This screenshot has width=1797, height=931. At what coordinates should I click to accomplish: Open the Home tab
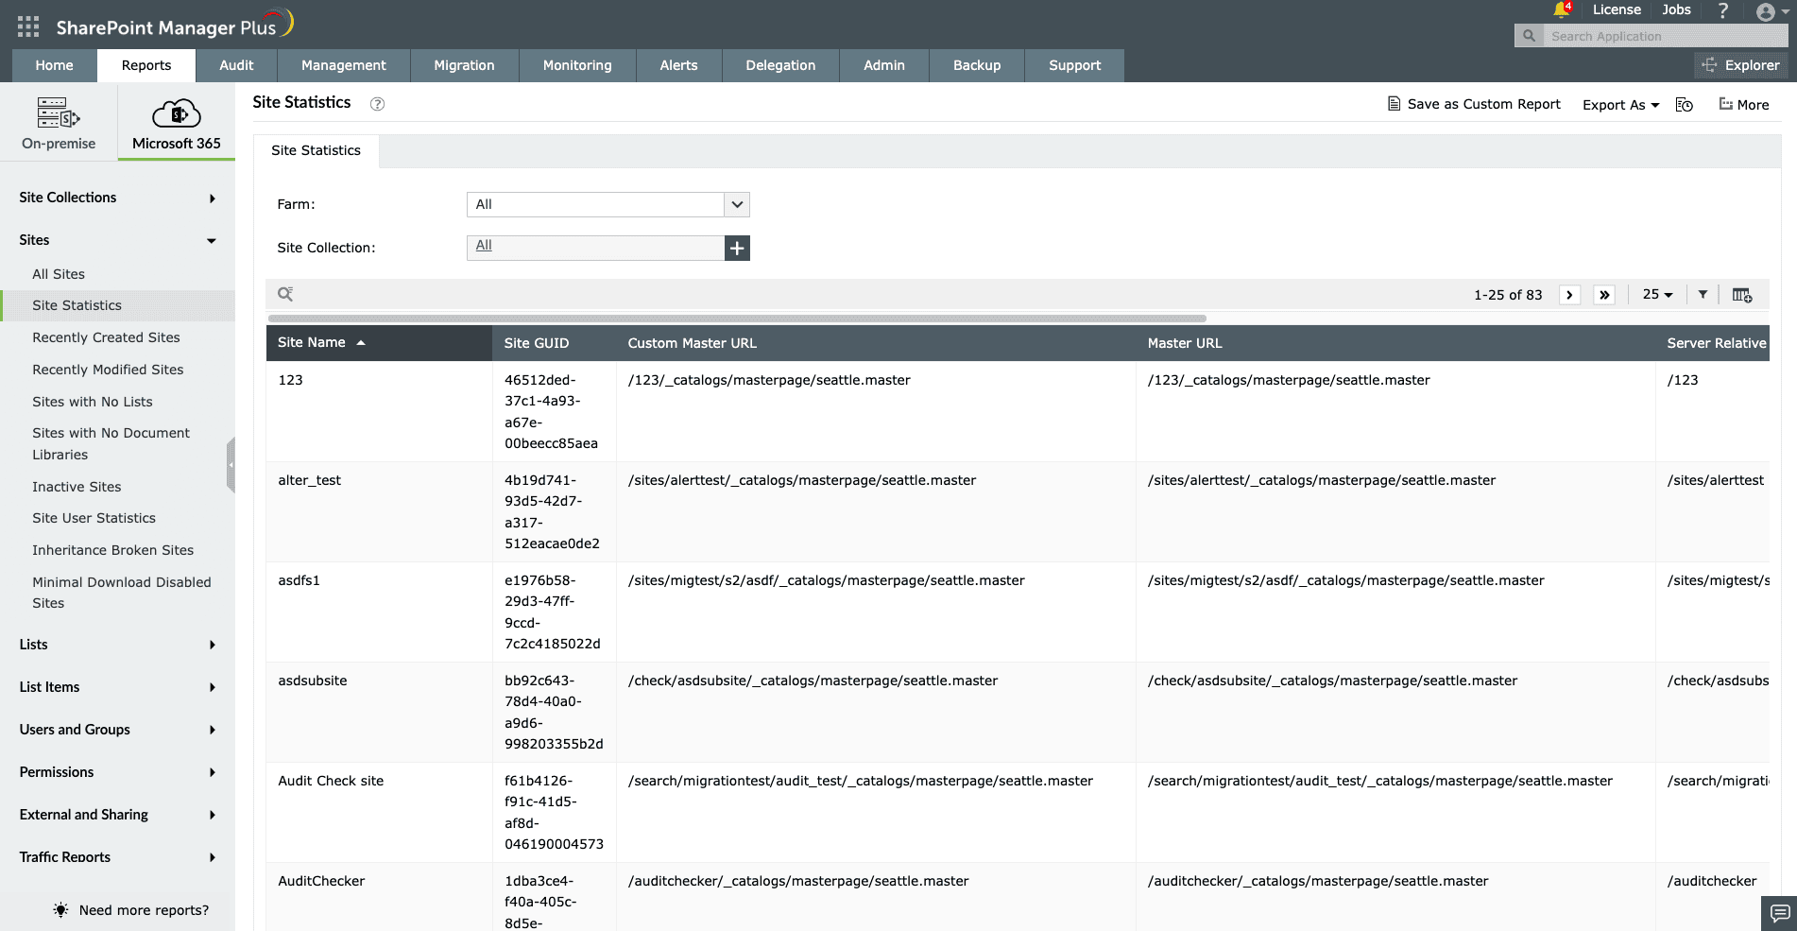(54, 65)
